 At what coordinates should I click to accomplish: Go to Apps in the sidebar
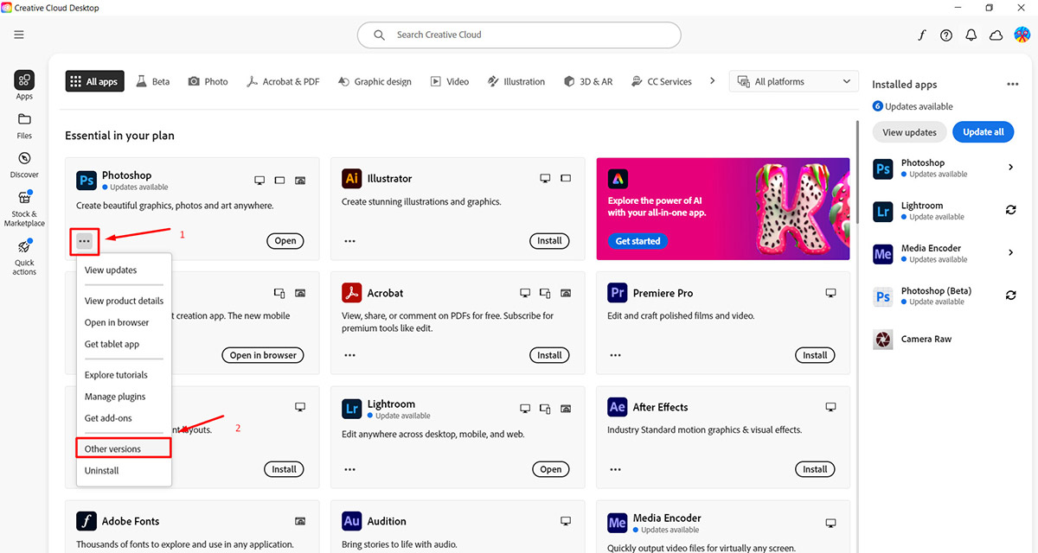click(24, 86)
